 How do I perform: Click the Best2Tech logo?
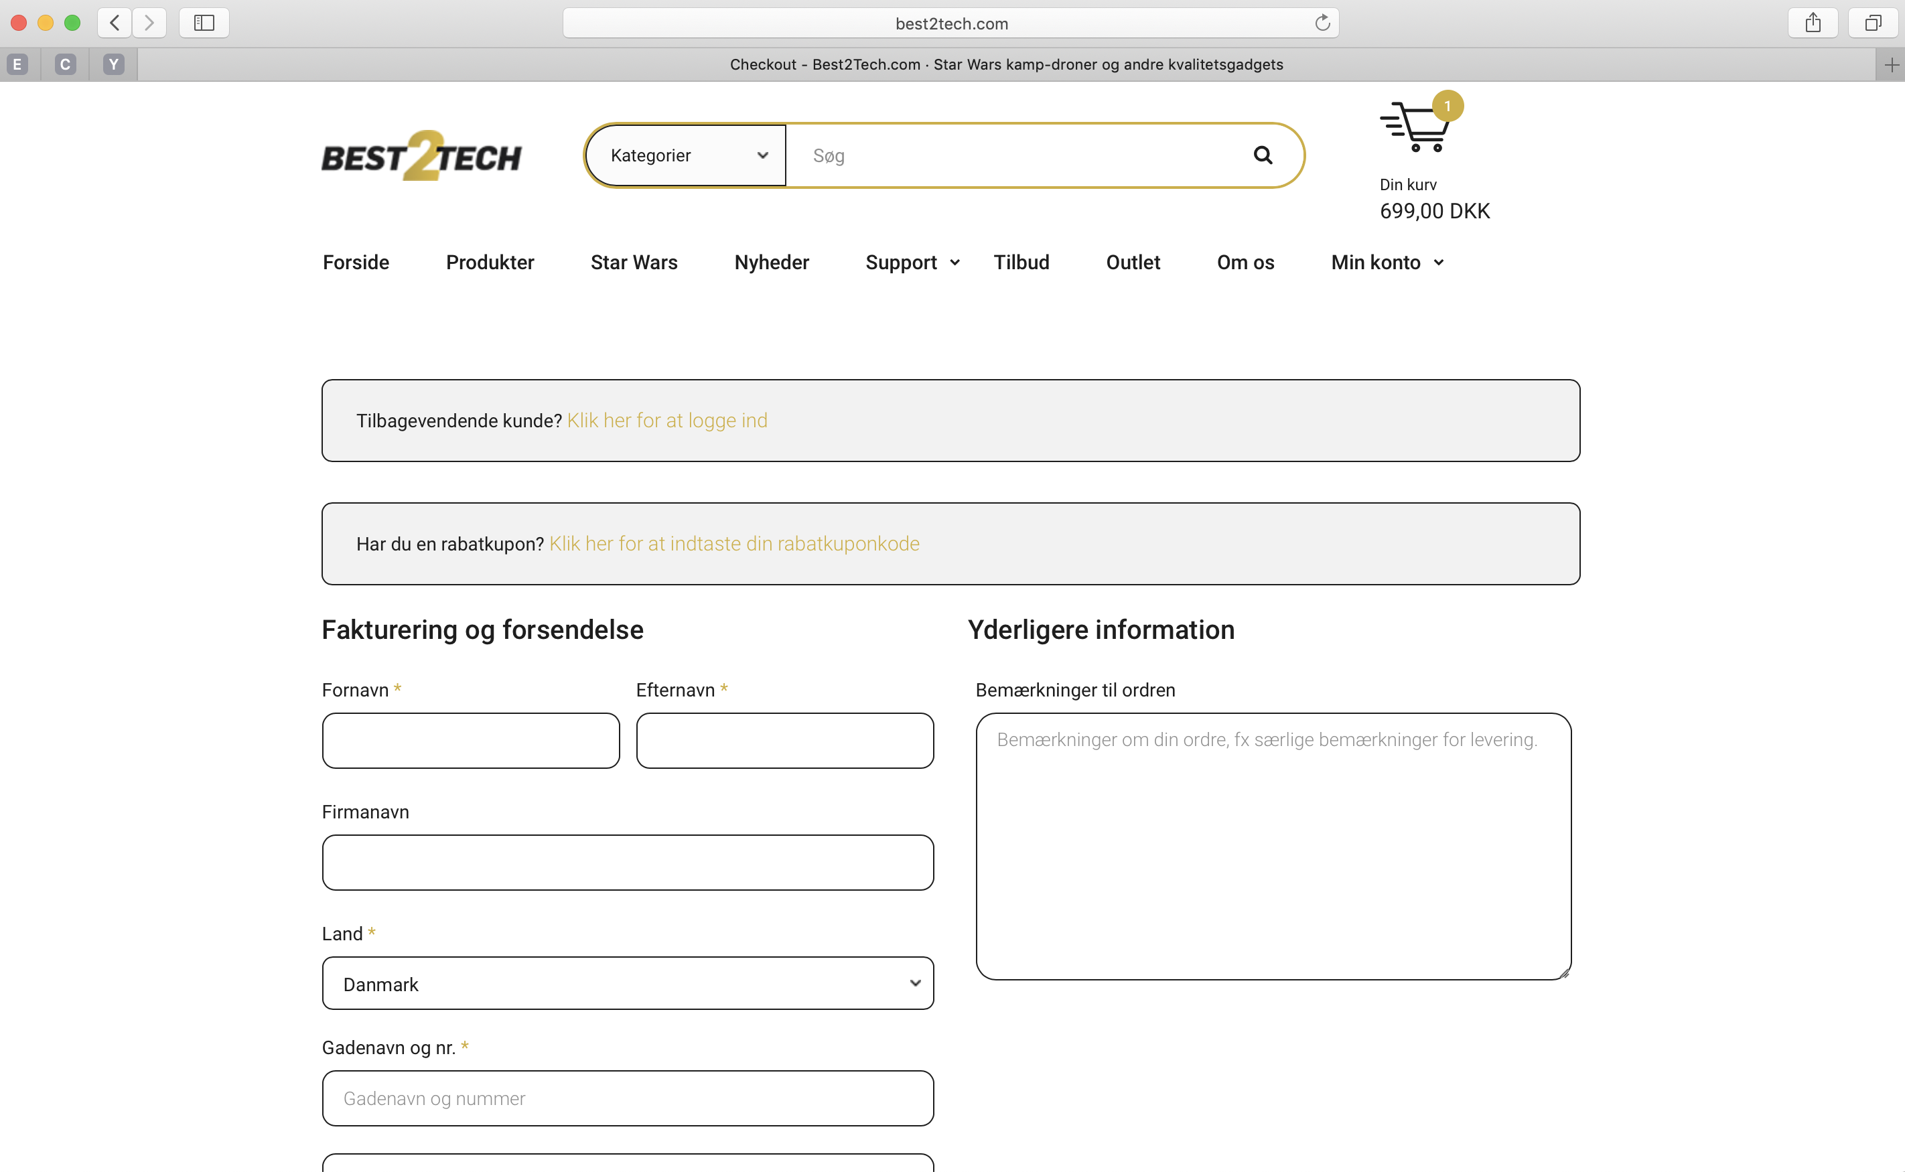[421, 156]
